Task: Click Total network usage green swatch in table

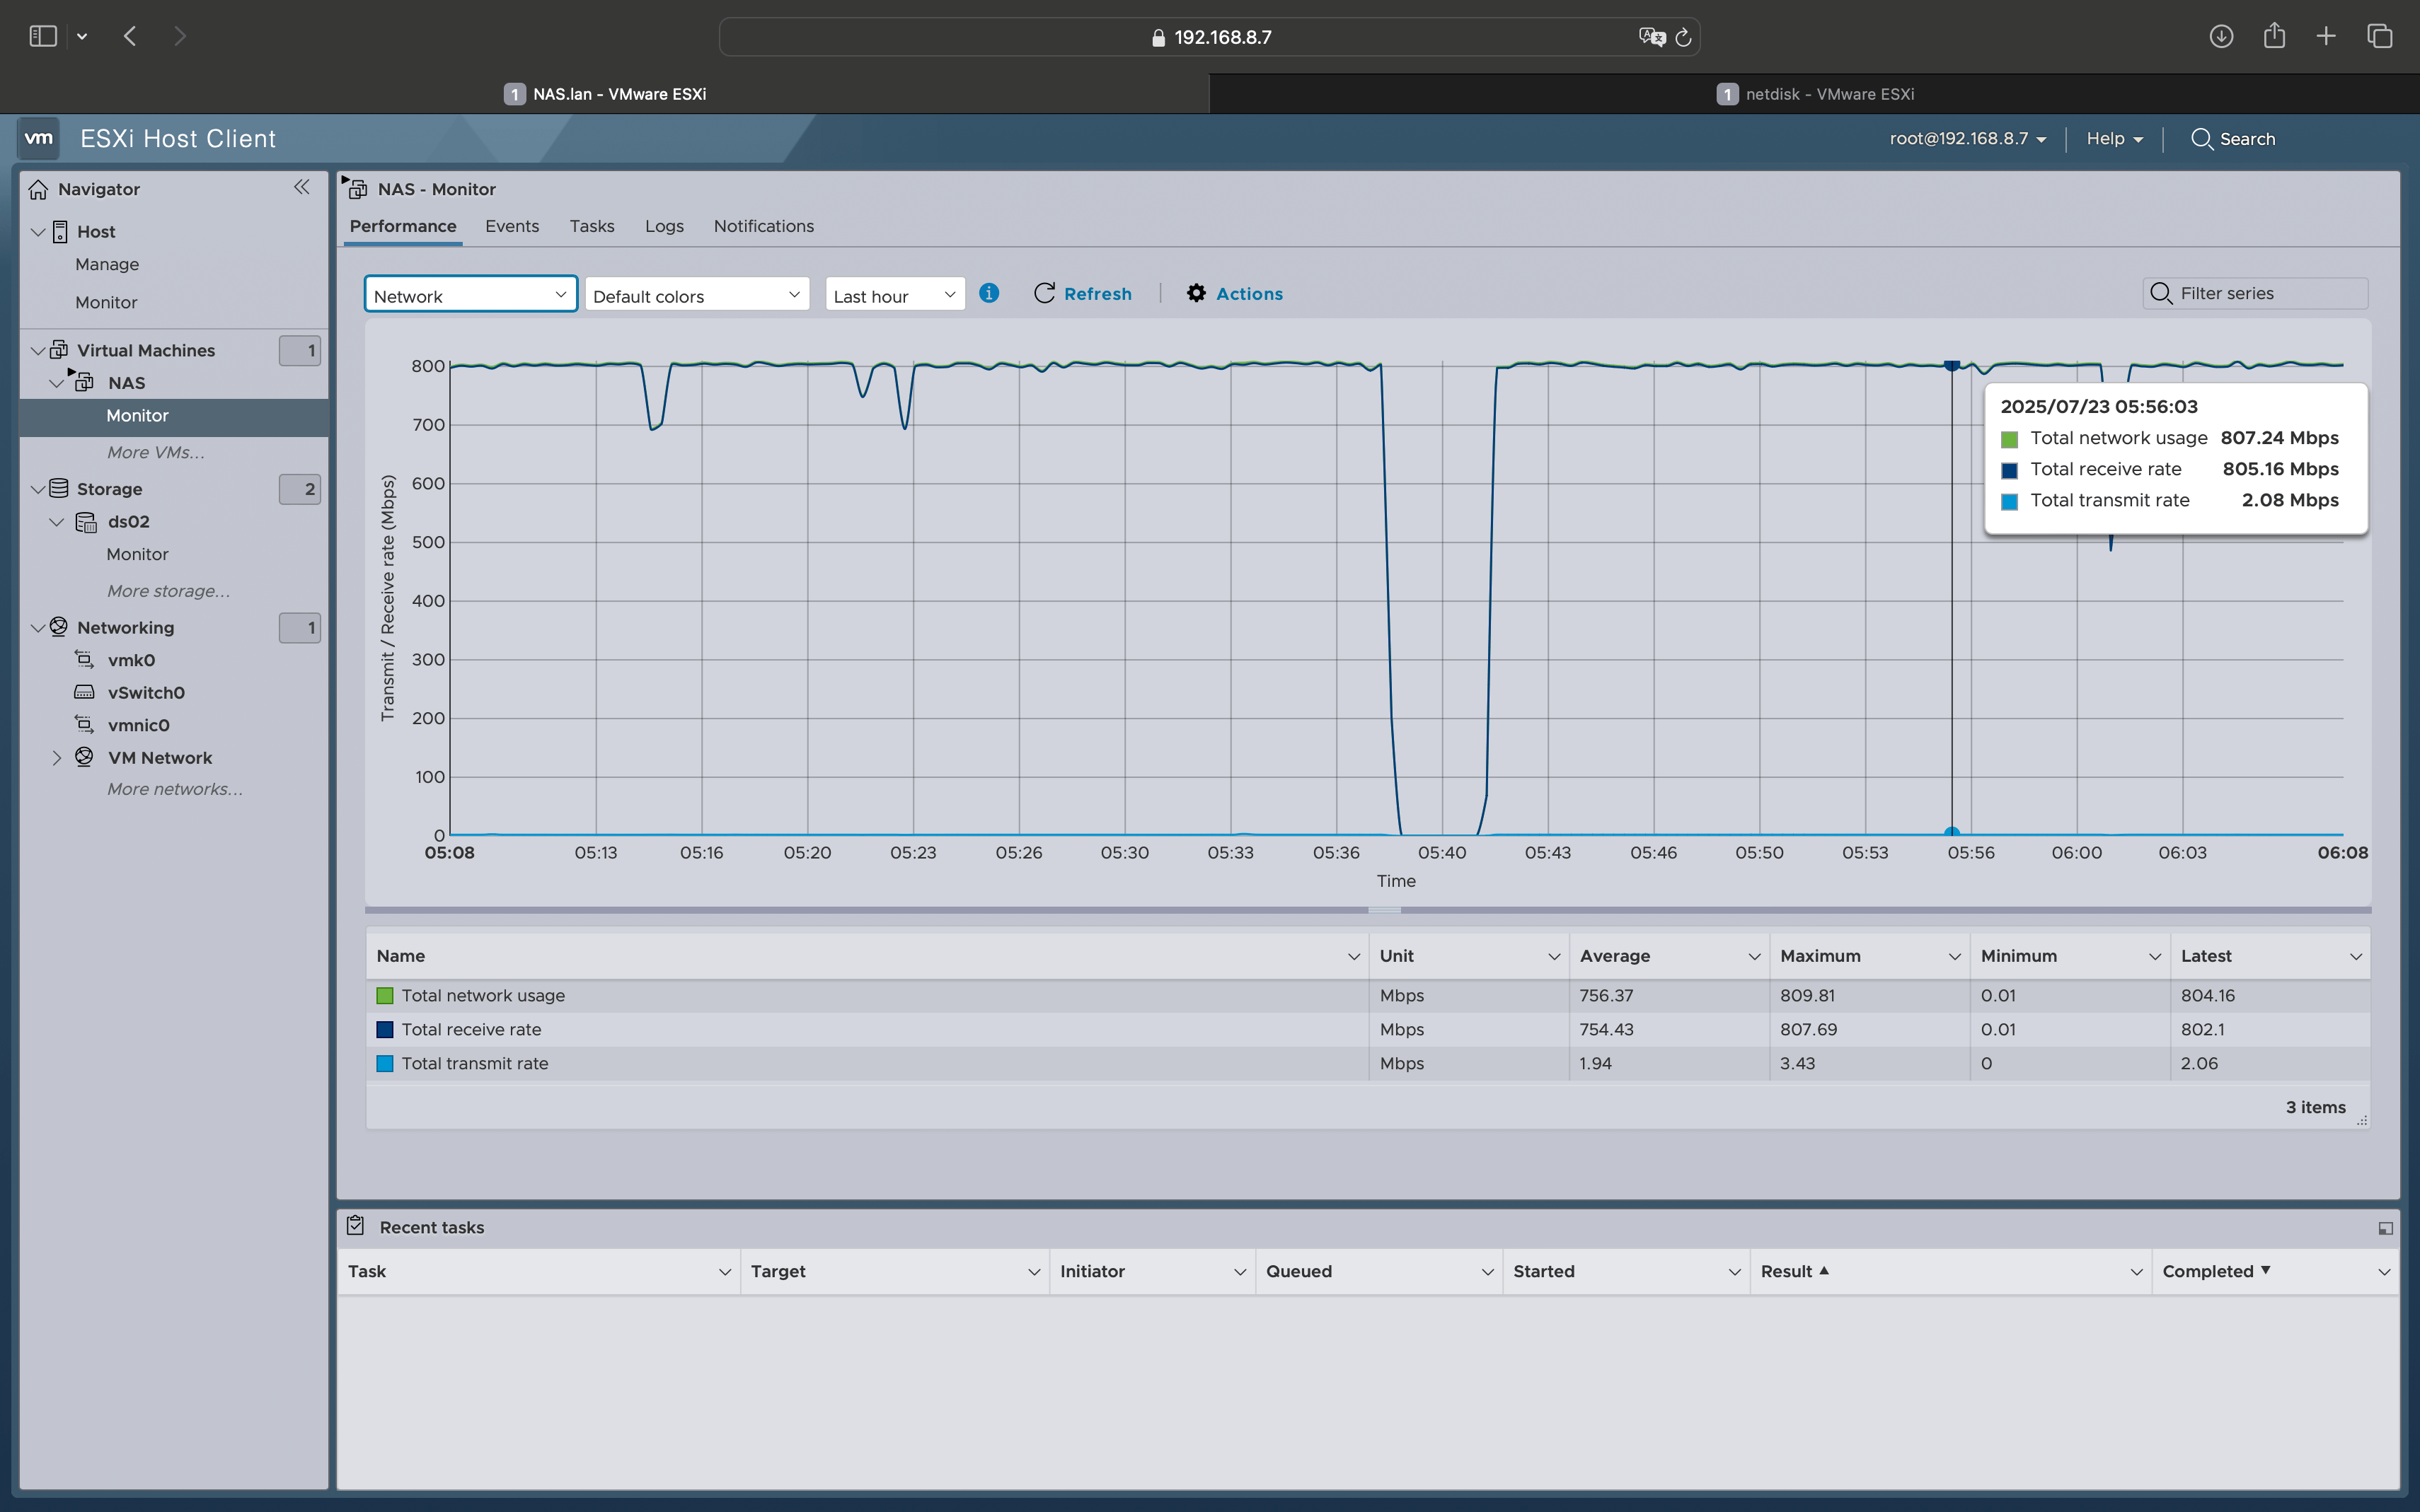Action: tap(384, 995)
